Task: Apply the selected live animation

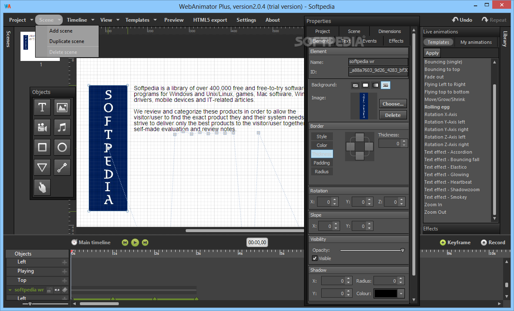Action: pyautogui.click(x=432, y=53)
